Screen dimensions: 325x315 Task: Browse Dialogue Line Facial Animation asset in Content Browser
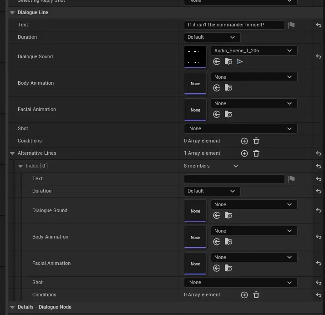pyautogui.click(x=228, y=114)
